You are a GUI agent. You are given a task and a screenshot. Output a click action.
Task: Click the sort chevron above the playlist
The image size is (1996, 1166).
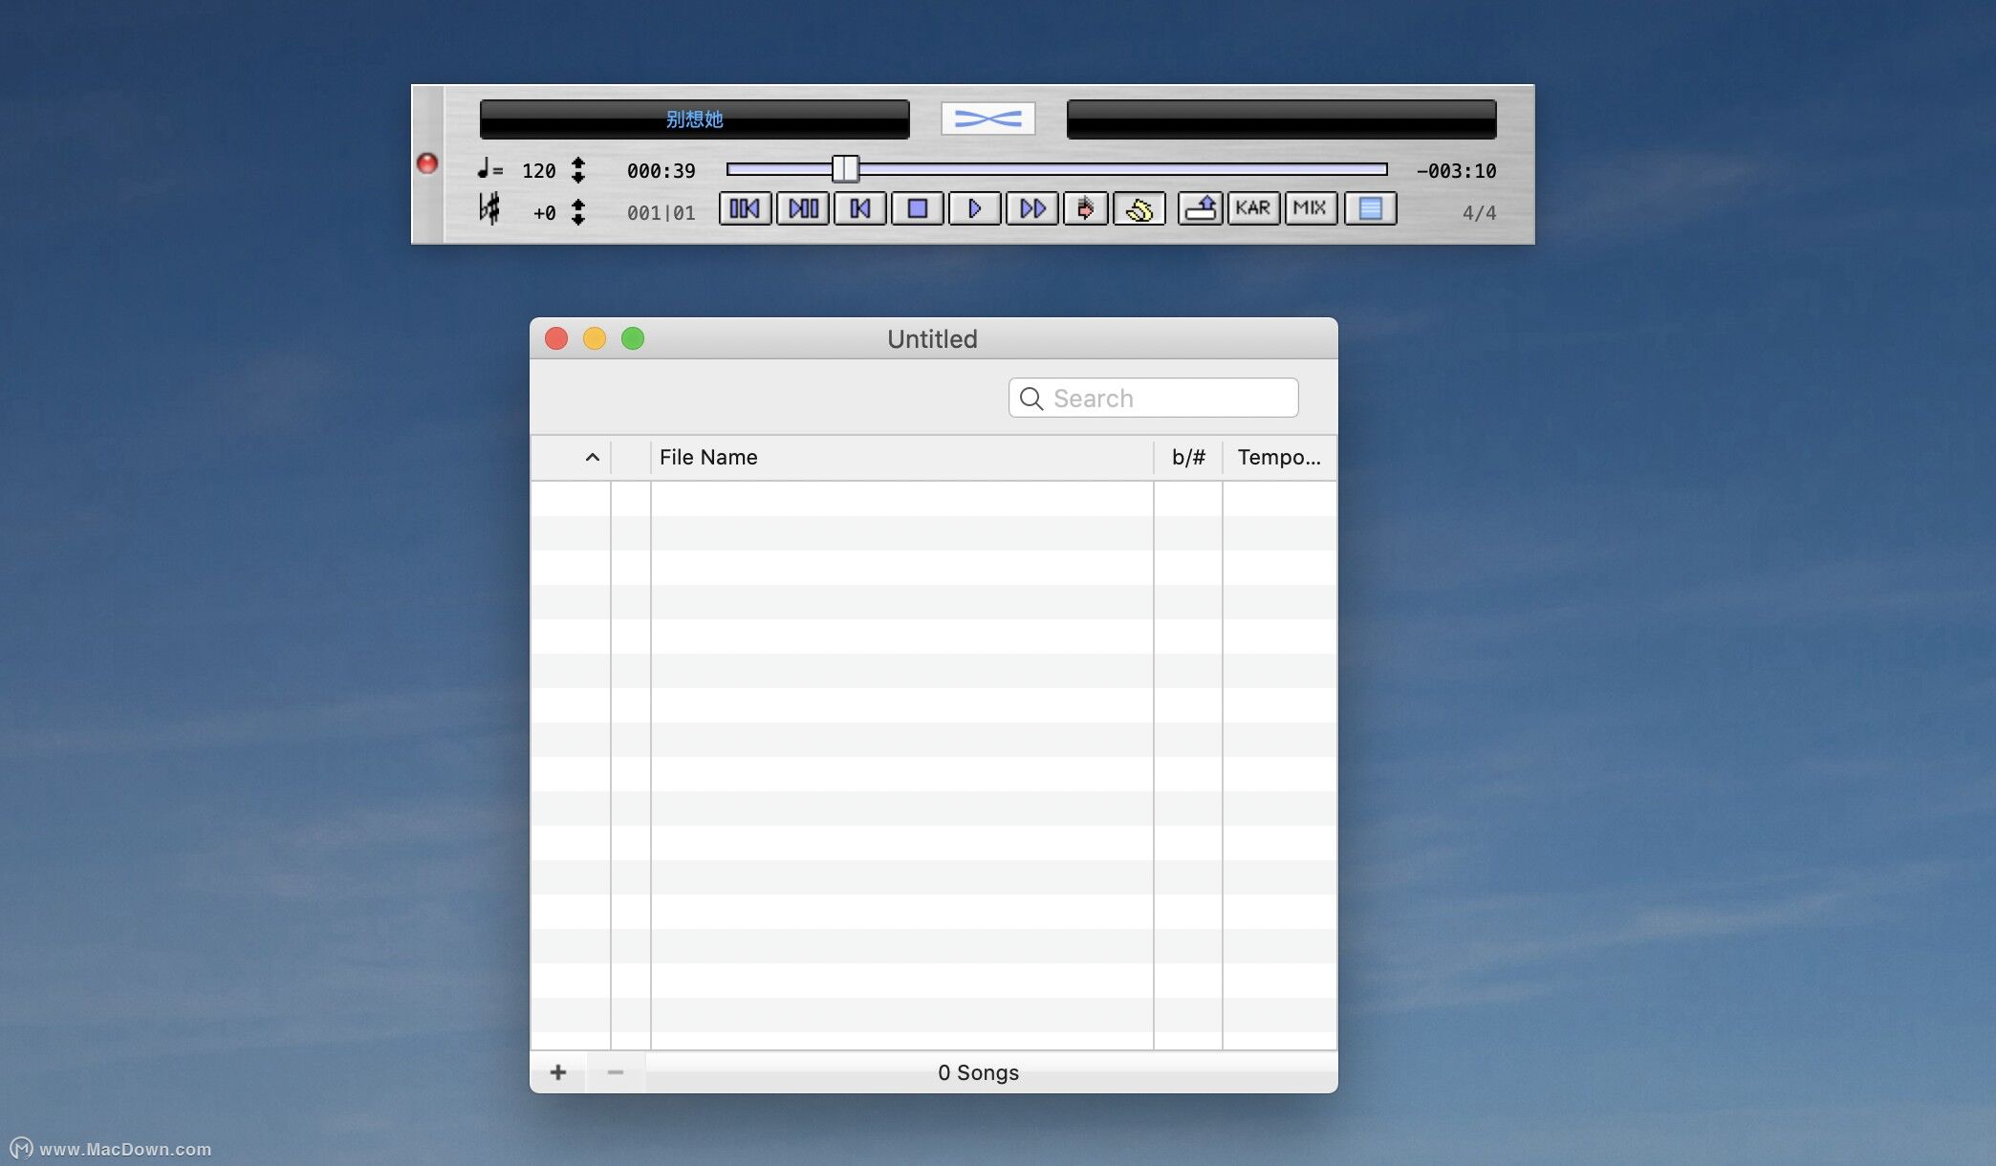[x=592, y=457]
